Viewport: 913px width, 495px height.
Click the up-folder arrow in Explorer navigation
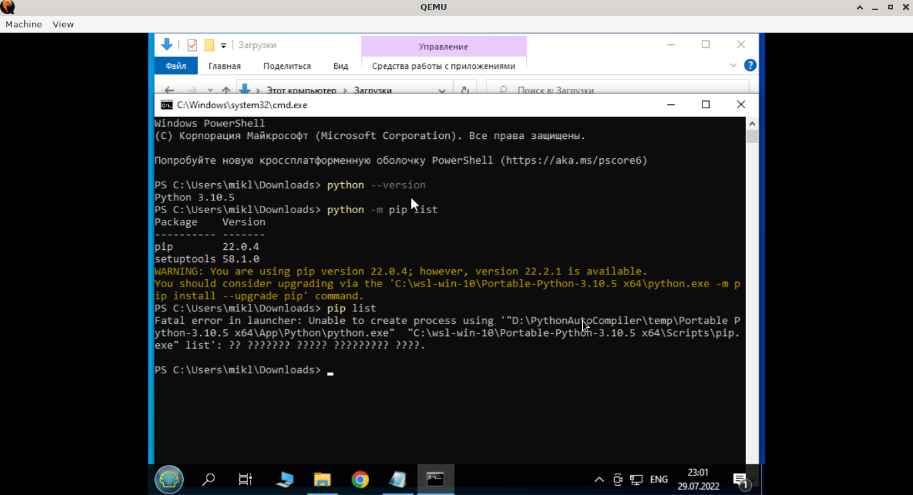(x=227, y=90)
